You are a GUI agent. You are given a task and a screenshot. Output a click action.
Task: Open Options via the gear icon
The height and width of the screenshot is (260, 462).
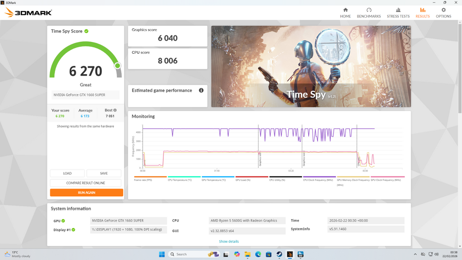(444, 10)
